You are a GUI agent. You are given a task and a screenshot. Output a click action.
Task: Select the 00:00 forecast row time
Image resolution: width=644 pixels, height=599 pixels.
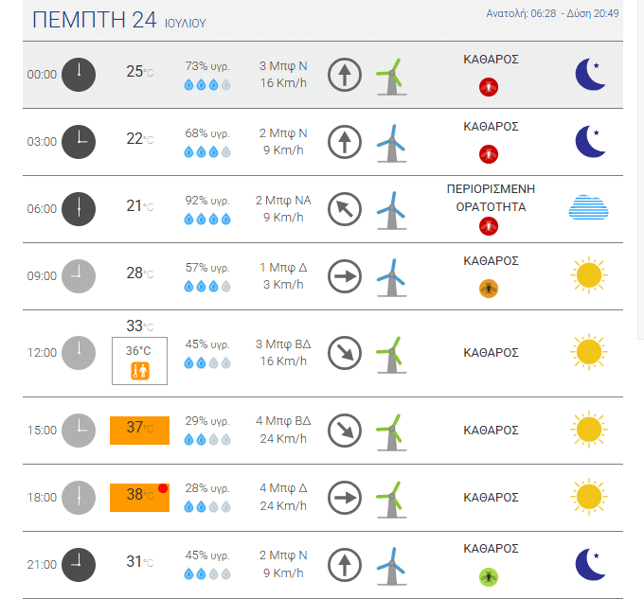(x=42, y=74)
